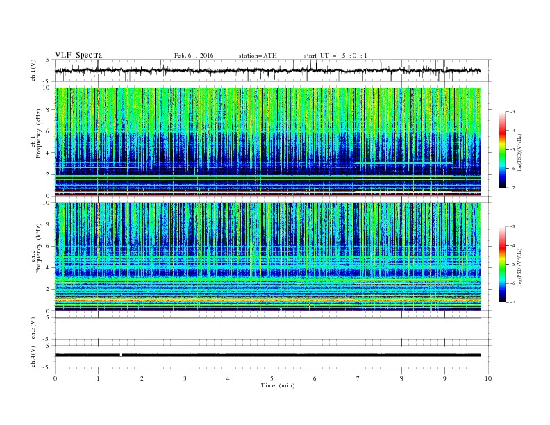Select the date text "Feb. 6, 2016"
Image resolution: width=550 pixels, height=425 pixels.
click(194, 56)
